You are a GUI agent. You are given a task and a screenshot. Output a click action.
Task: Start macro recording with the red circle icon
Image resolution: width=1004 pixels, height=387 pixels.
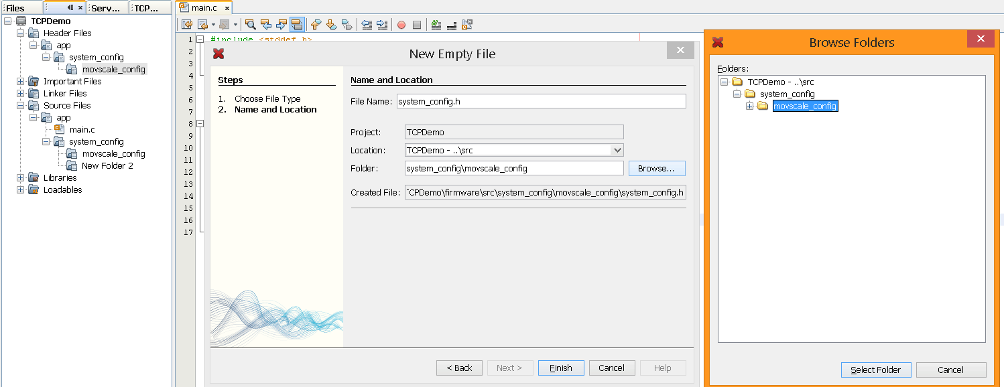tap(401, 25)
